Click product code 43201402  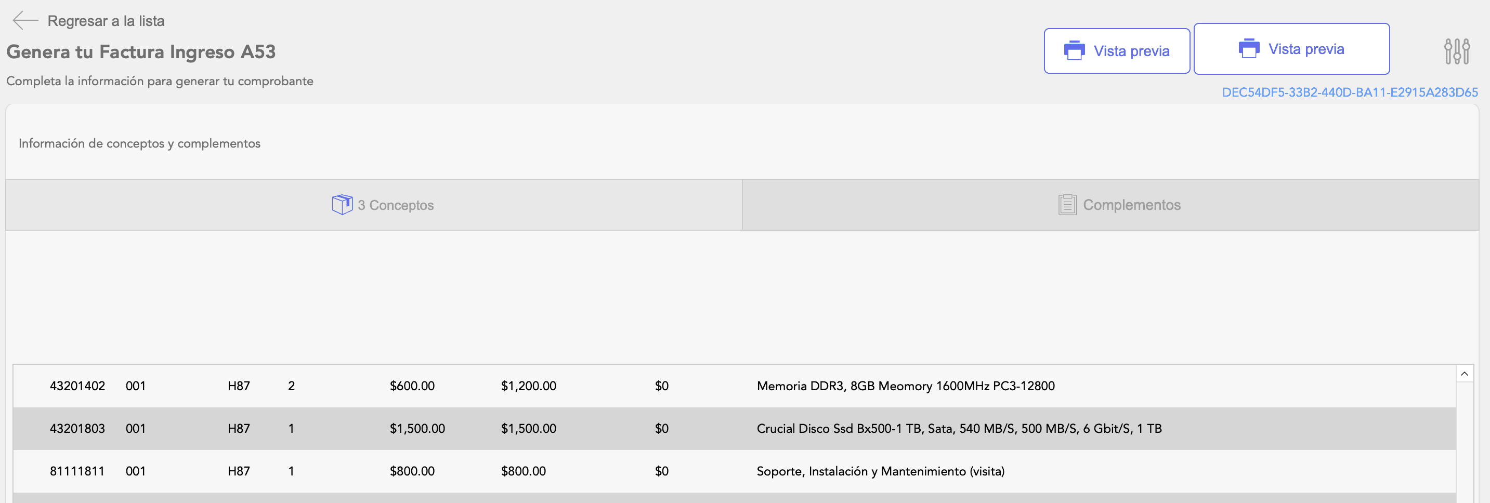(x=77, y=386)
